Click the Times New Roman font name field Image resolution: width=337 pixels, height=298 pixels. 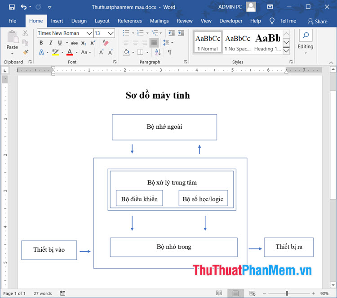click(62, 33)
